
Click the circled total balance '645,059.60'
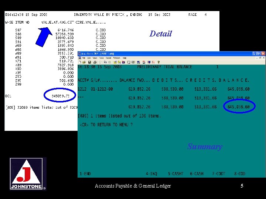click(x=239, y=107)
